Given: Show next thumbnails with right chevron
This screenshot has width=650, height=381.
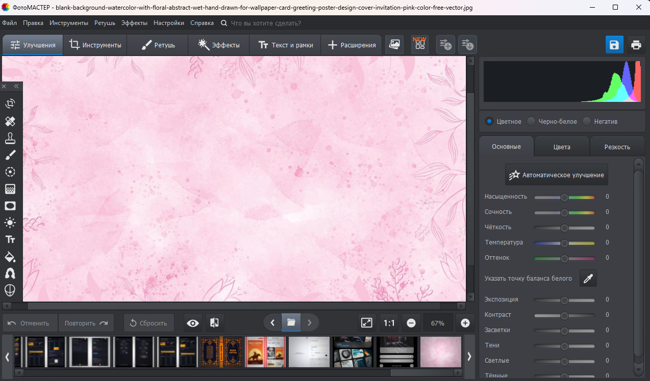Looking at the screenshot, I should (469, 357).
